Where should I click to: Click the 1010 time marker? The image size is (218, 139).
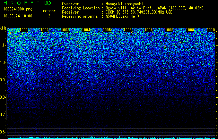tap(211, 30)
